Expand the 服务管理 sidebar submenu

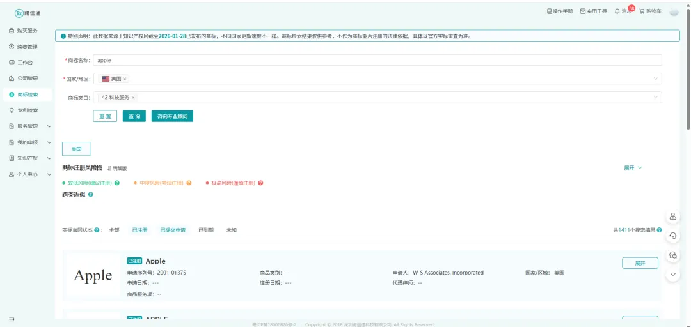pyautogui.click(x=49, y=126)
